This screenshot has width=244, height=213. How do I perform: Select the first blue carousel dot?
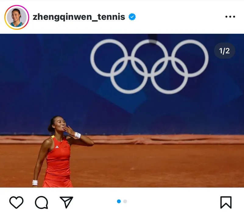119,201
